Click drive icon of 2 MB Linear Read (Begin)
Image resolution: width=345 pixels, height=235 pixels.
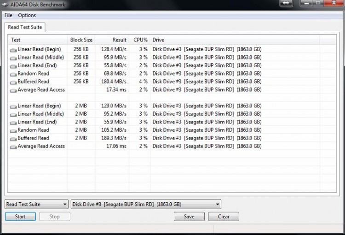click(x=13, y=107)
